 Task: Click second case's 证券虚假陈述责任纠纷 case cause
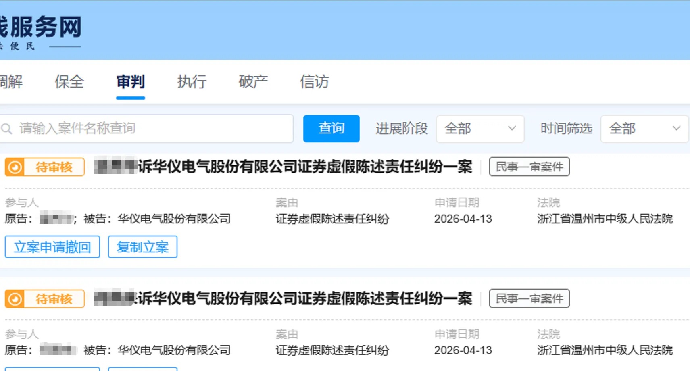point(332,350)
